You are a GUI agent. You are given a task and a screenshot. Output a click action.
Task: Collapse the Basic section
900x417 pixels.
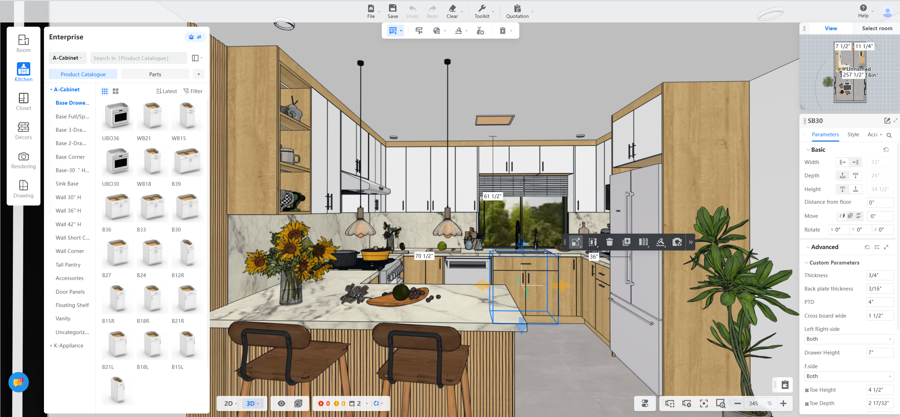coord(808,150)
